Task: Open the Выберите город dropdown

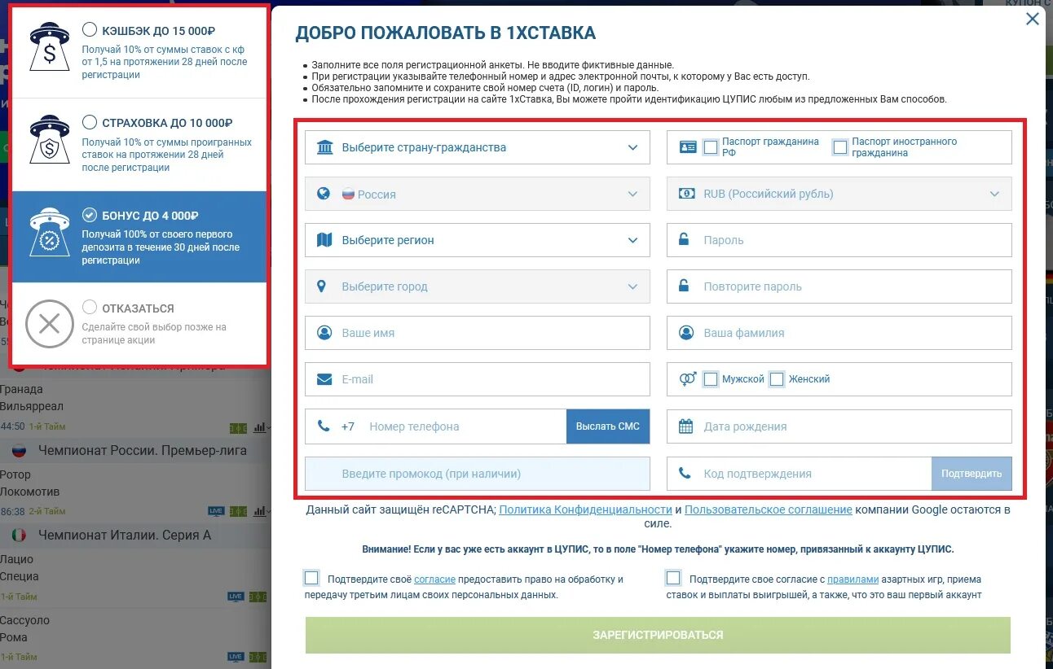Action: (x=478, y=286)
